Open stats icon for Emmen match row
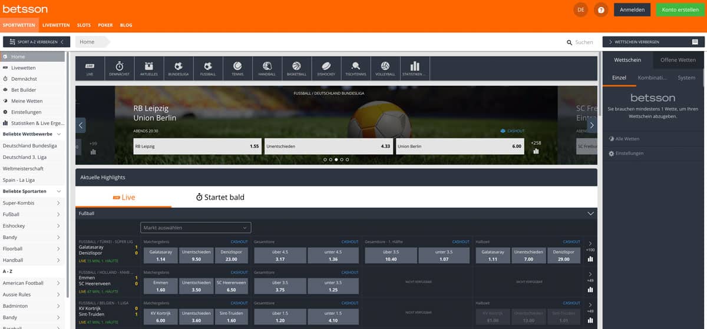 (x=590, y=289)
